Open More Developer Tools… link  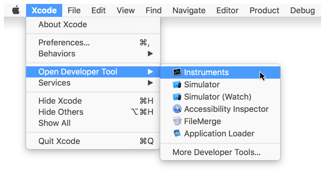[216, 152]
